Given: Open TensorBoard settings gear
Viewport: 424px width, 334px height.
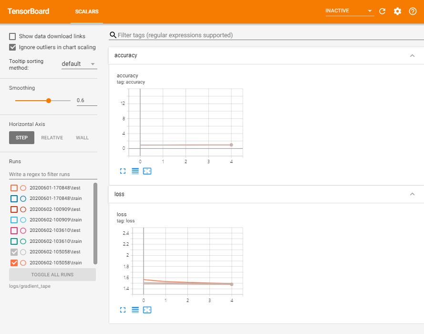Looking at the screenshot, I should (397, 11).
